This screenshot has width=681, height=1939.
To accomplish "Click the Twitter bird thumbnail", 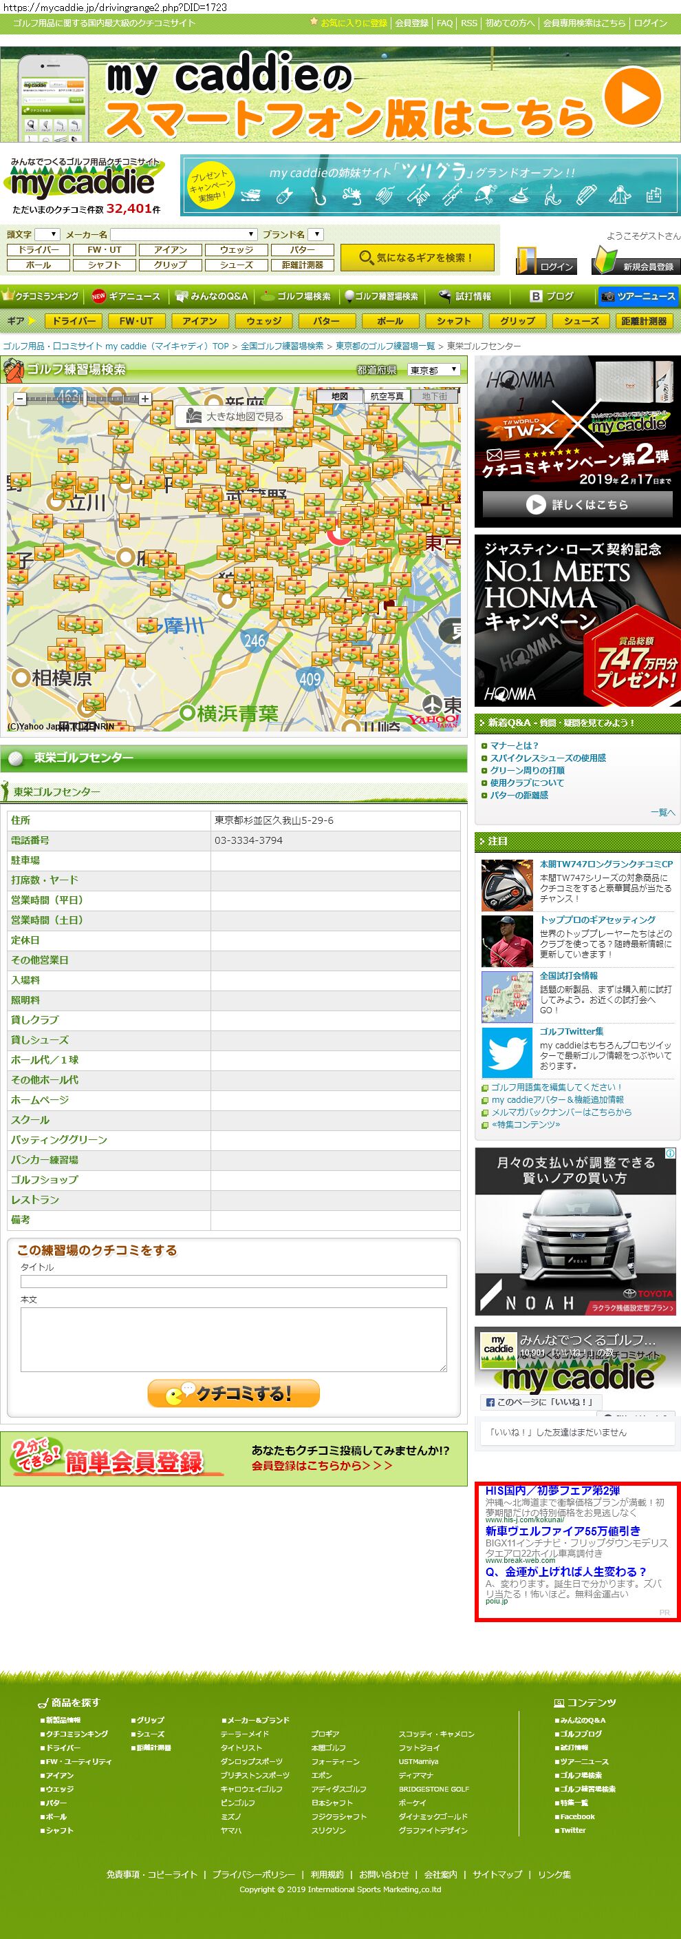I will coord(506,1053).
